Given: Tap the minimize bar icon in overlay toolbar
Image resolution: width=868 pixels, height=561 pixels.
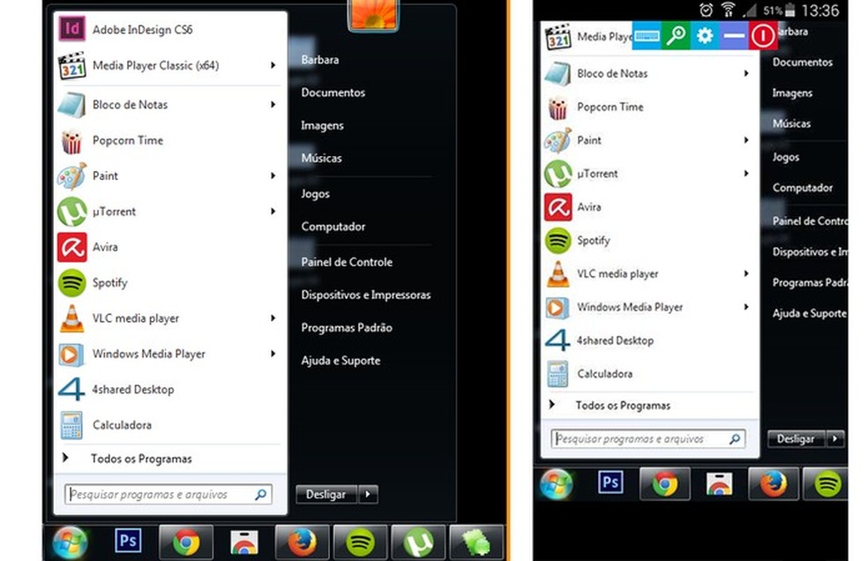Looking at the screenshot, I should coord(734,36).
